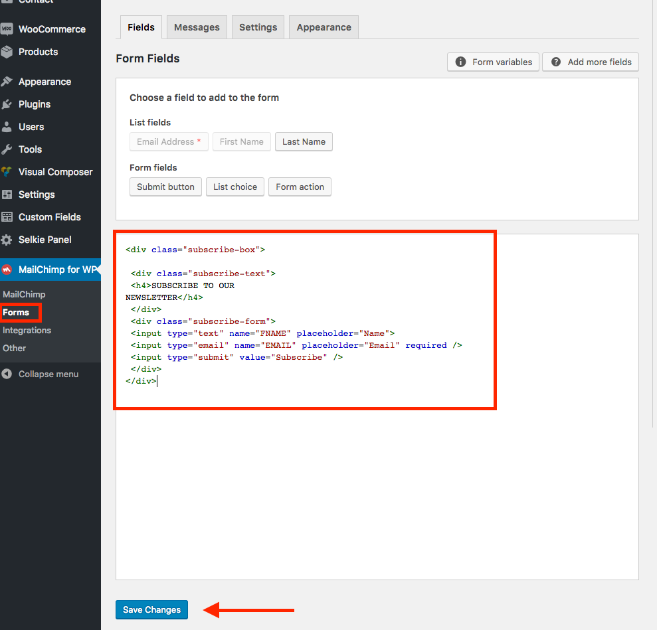Select the Appearance paintbrush icon
This screenshot has height=630, width=657.
tap(11, 81)
